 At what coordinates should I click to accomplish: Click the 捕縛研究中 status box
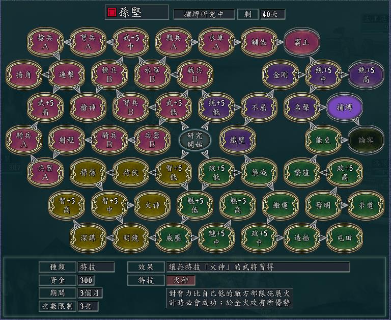[204, 14]
